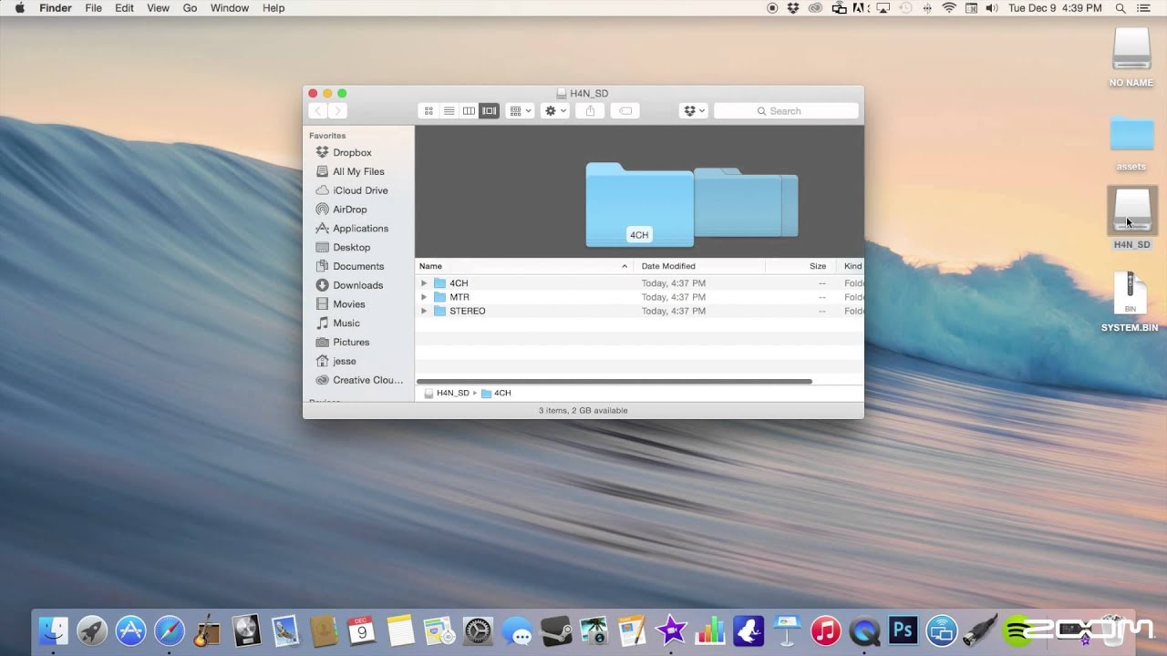Viewport: 1167px width, 656px height.
Task: Sort by the Date Modified column
Action: click(699, 266)
